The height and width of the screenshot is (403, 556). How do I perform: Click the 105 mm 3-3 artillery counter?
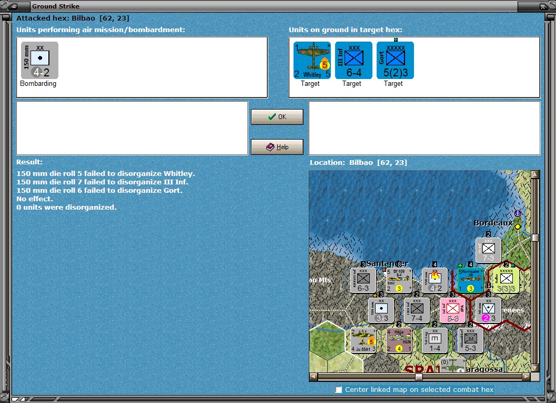click(x=381, y=310)
